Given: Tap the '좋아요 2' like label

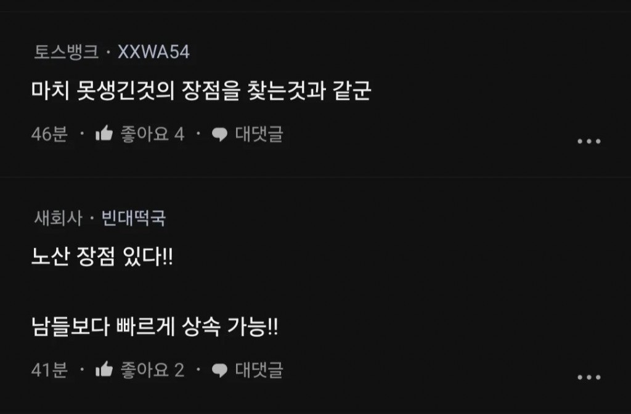Looking at the screenshot, I should [x=153, y=370].
